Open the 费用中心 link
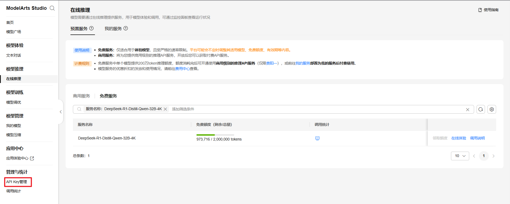The image size is (510, 204). point(183,69)
